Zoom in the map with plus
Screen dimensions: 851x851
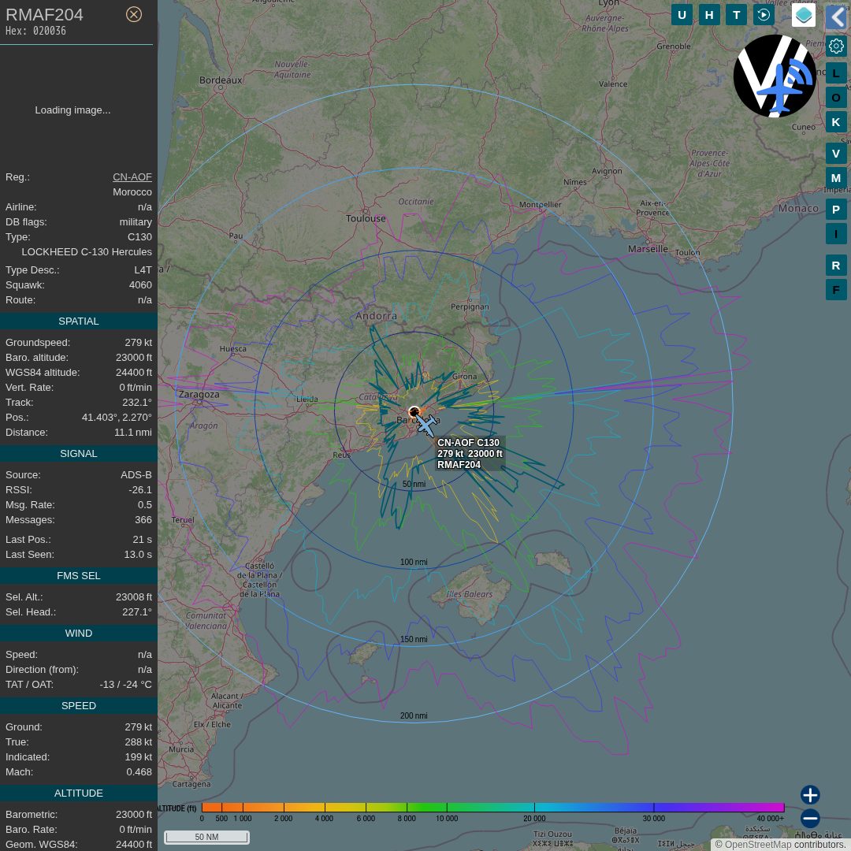pyautogui.click(x=810, y=795)
